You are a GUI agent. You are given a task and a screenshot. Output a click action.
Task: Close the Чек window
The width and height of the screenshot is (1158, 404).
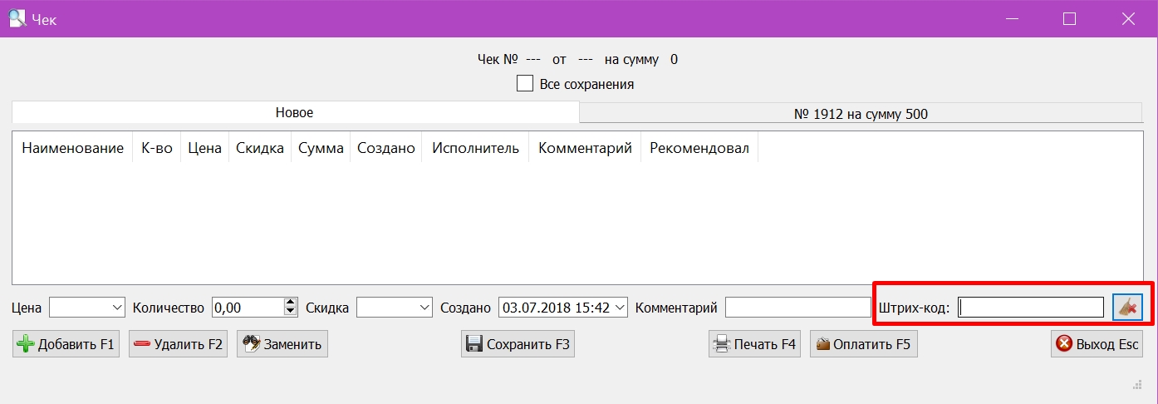[x=1128, y=18]
